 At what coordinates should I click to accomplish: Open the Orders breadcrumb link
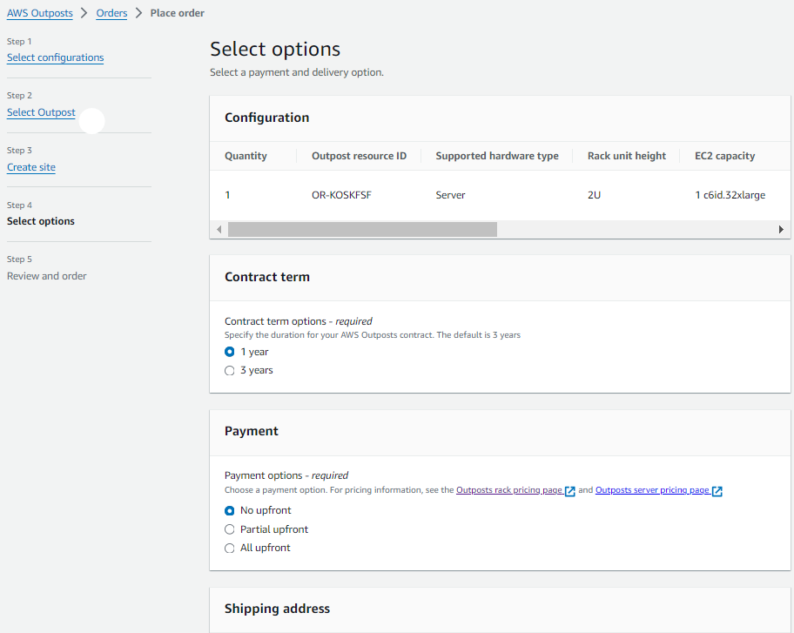tap(111, 13)
